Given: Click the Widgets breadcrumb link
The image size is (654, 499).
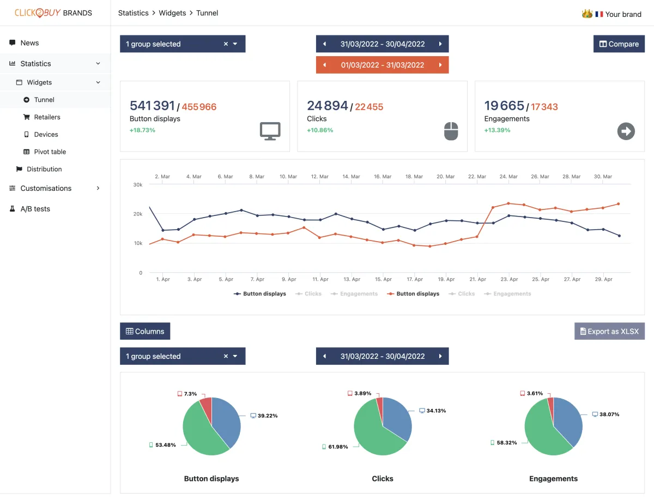Looking at the screenshot, I should [172, 13].
